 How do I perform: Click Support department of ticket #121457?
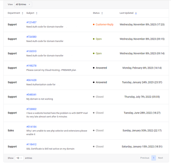pyautogui.click(x=12, y=25)
